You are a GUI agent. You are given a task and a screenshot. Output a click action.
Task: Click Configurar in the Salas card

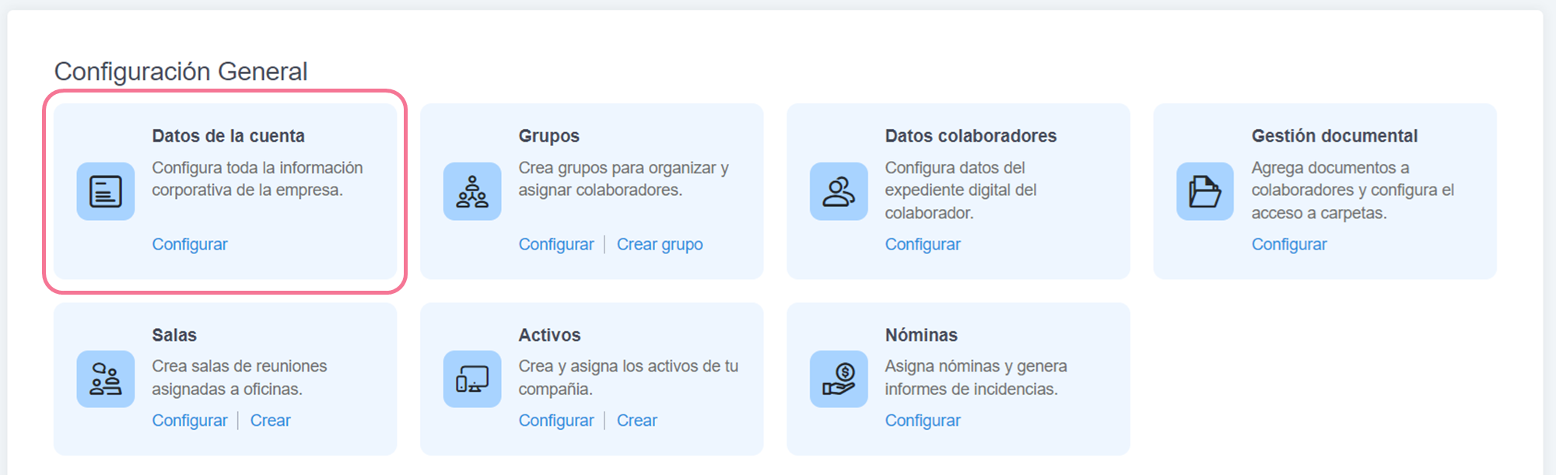(189, 421)
